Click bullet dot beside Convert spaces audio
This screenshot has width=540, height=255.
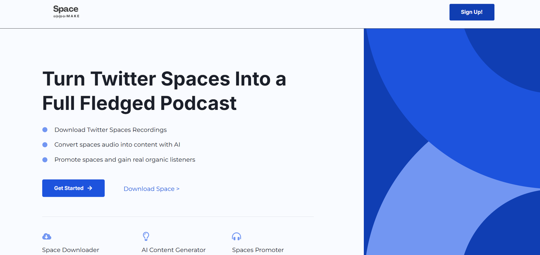(45, 145)
